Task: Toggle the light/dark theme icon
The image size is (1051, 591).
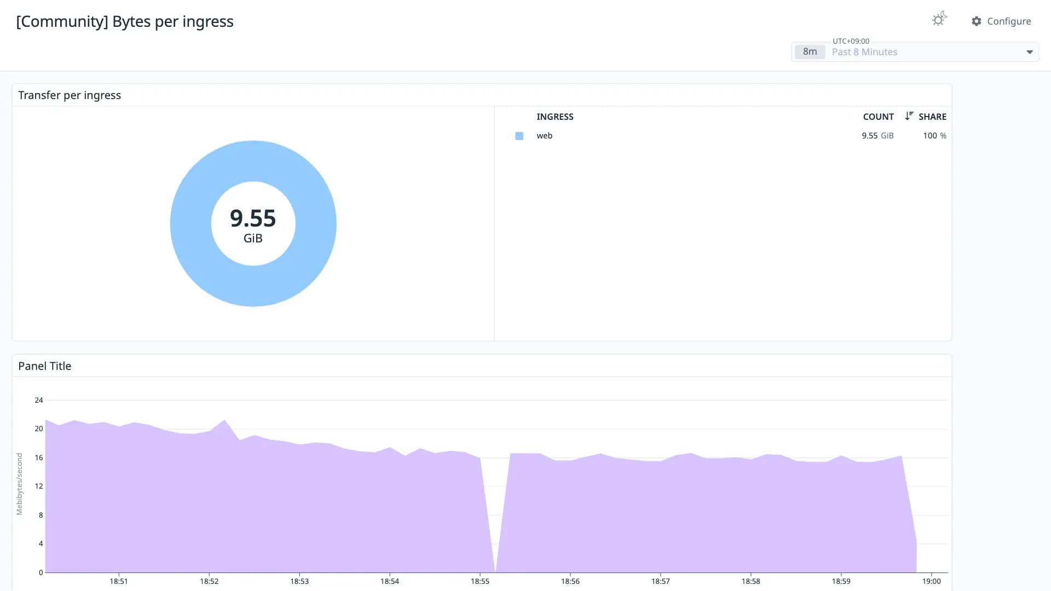Action: pos(939,20)
